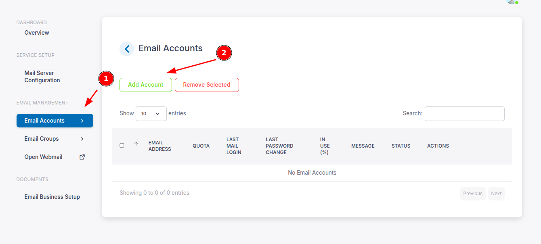Sort by In Use (%) column
Screen dimensions: 541x244
click(325, 146)
